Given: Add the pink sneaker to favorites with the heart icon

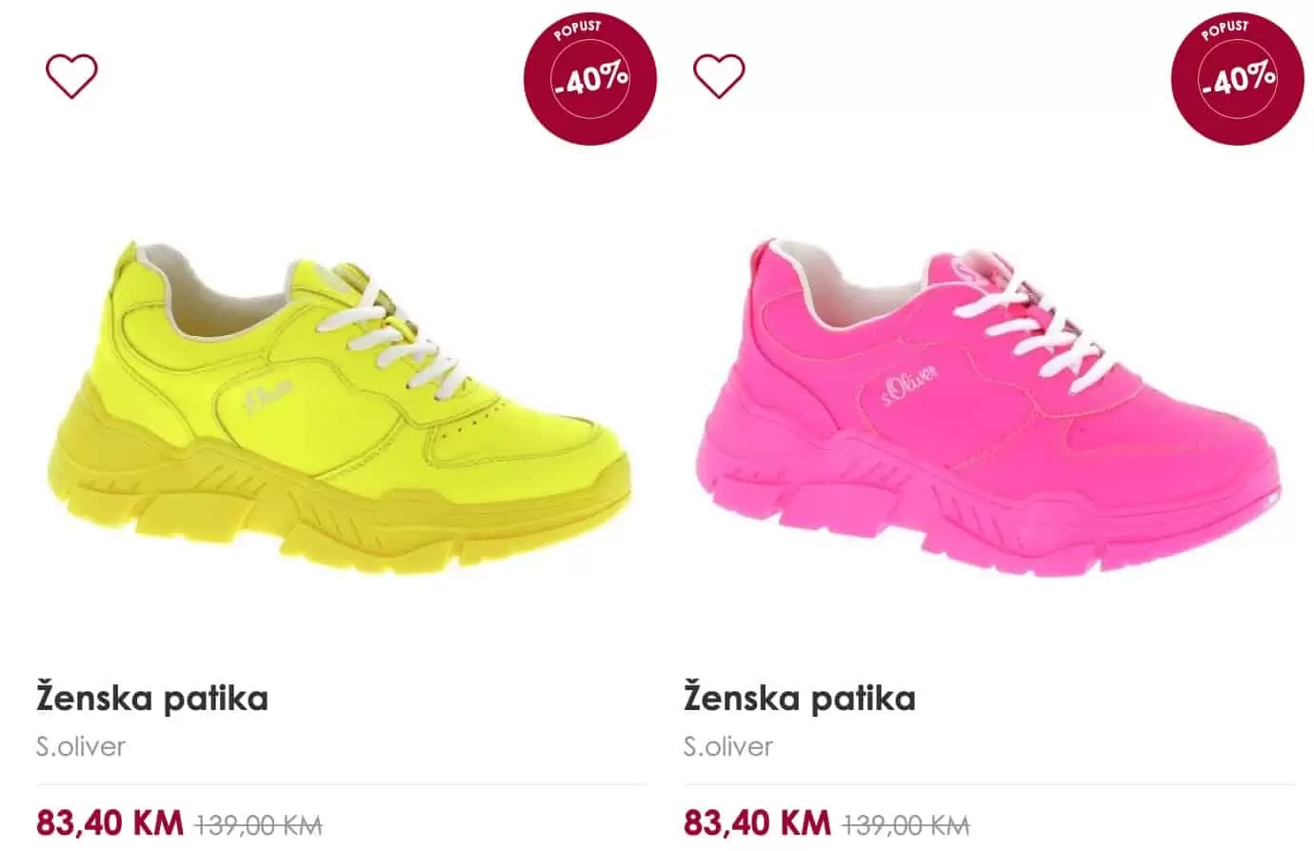Looking at the screenshot, I should (x=719, y=76).
